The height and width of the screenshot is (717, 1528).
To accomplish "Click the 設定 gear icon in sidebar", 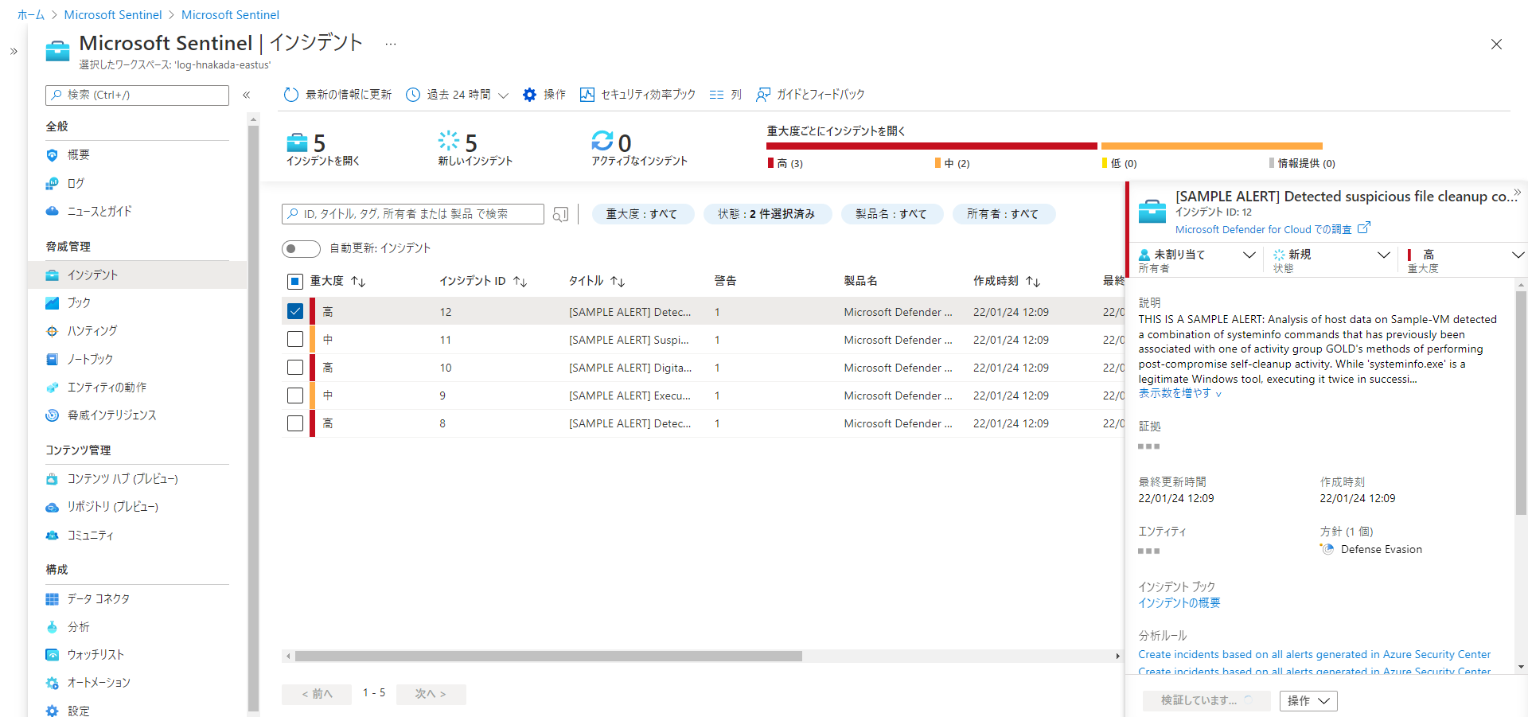I will coord(53,711).
